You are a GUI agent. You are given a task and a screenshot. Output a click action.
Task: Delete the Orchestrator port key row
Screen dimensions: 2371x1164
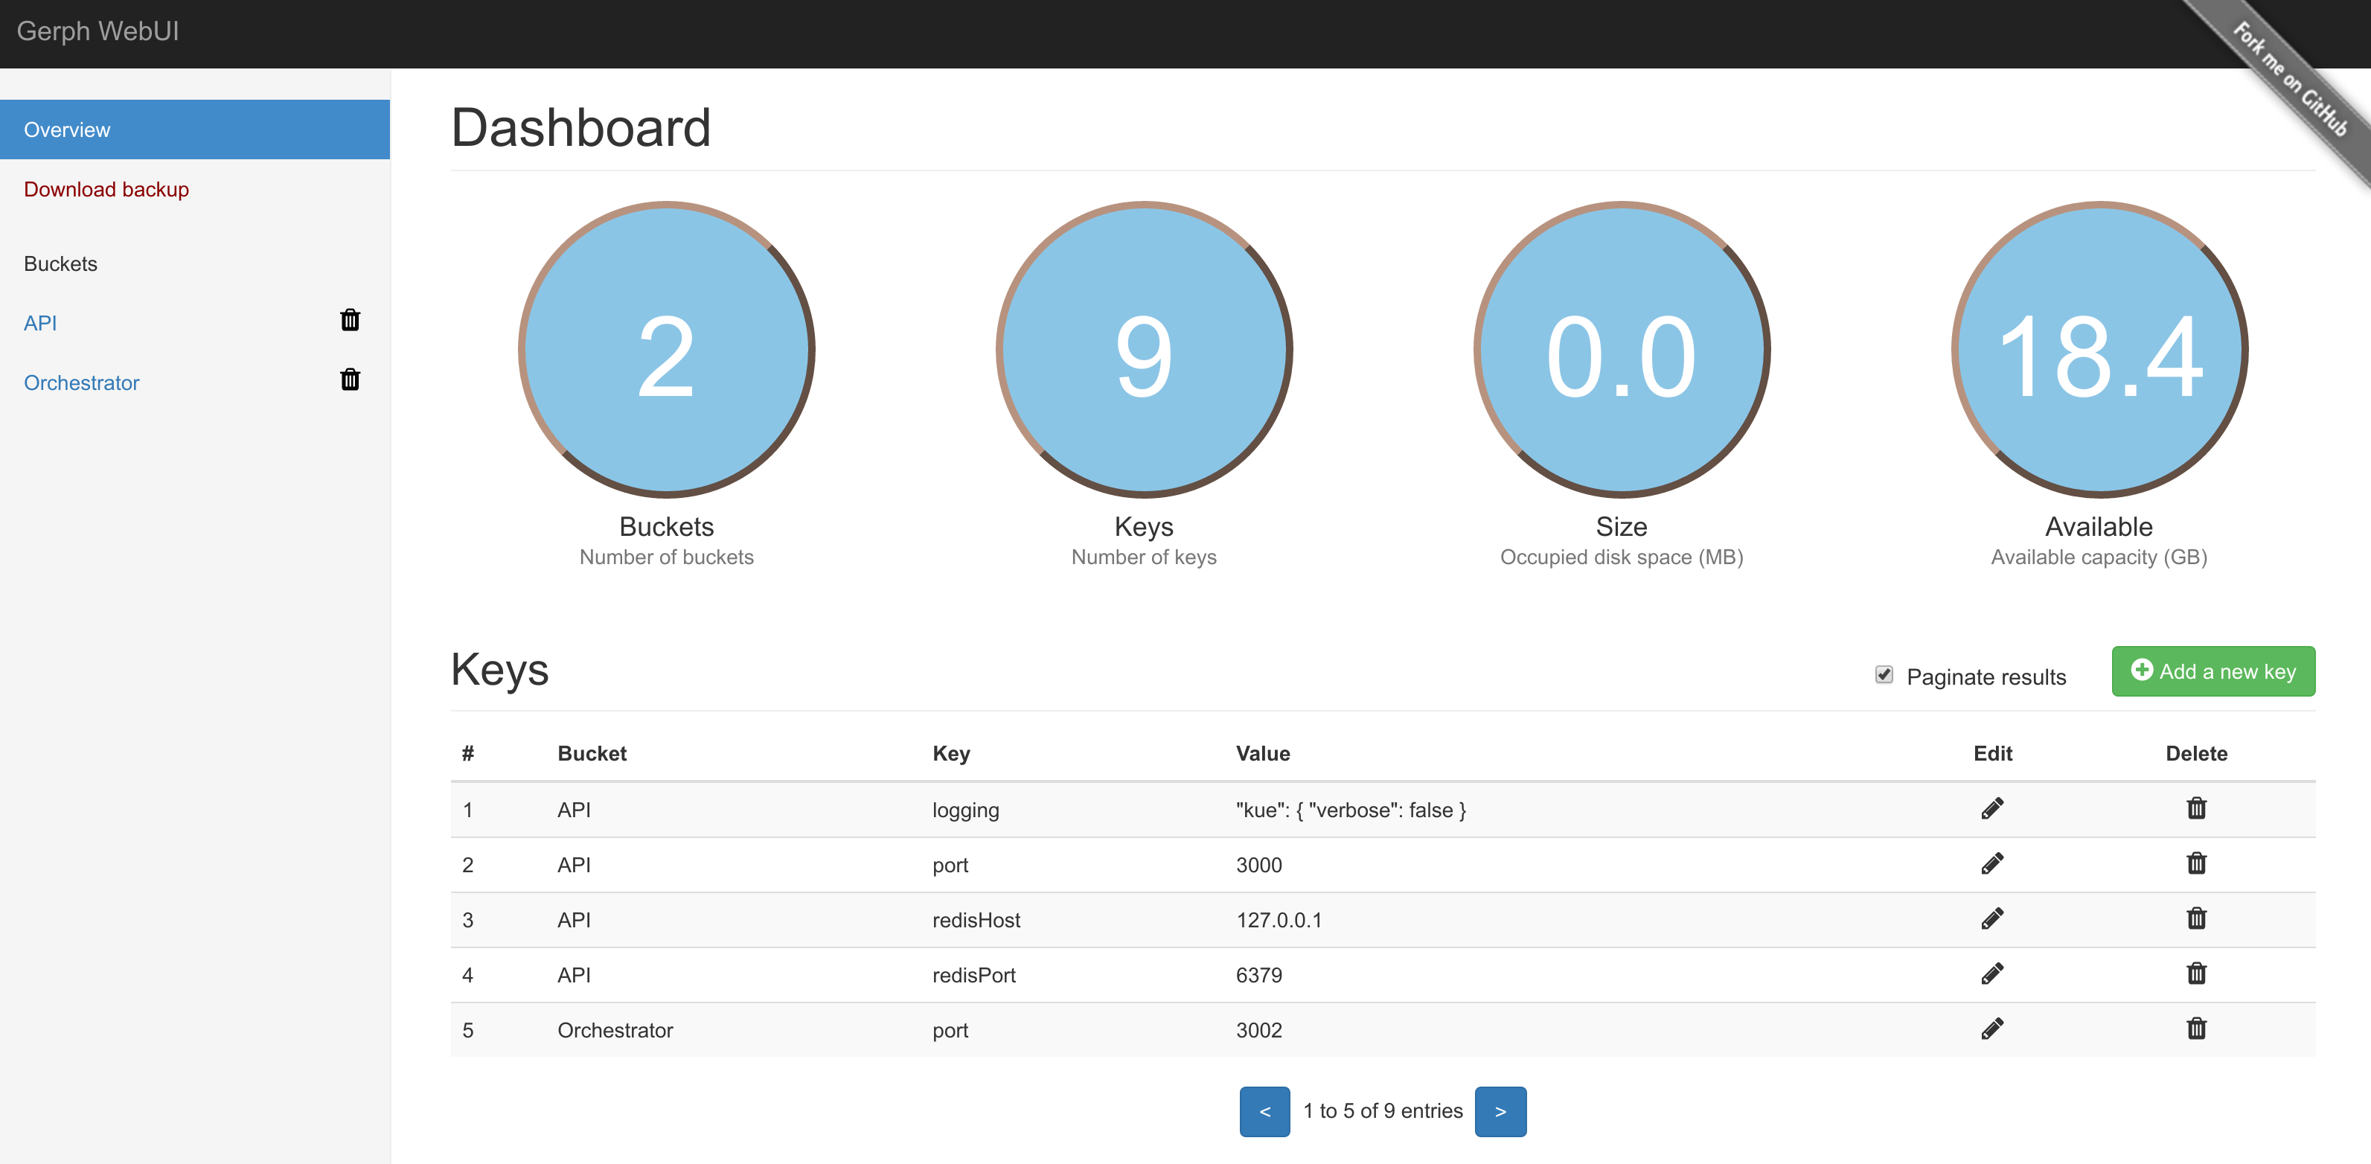[x=2196, y=1029]
